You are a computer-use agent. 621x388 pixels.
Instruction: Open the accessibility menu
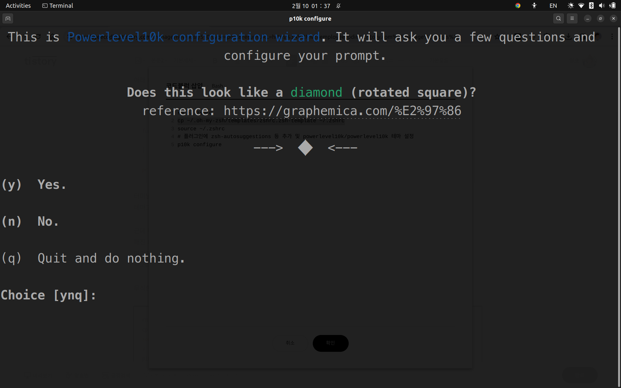[x=534, y=5]
